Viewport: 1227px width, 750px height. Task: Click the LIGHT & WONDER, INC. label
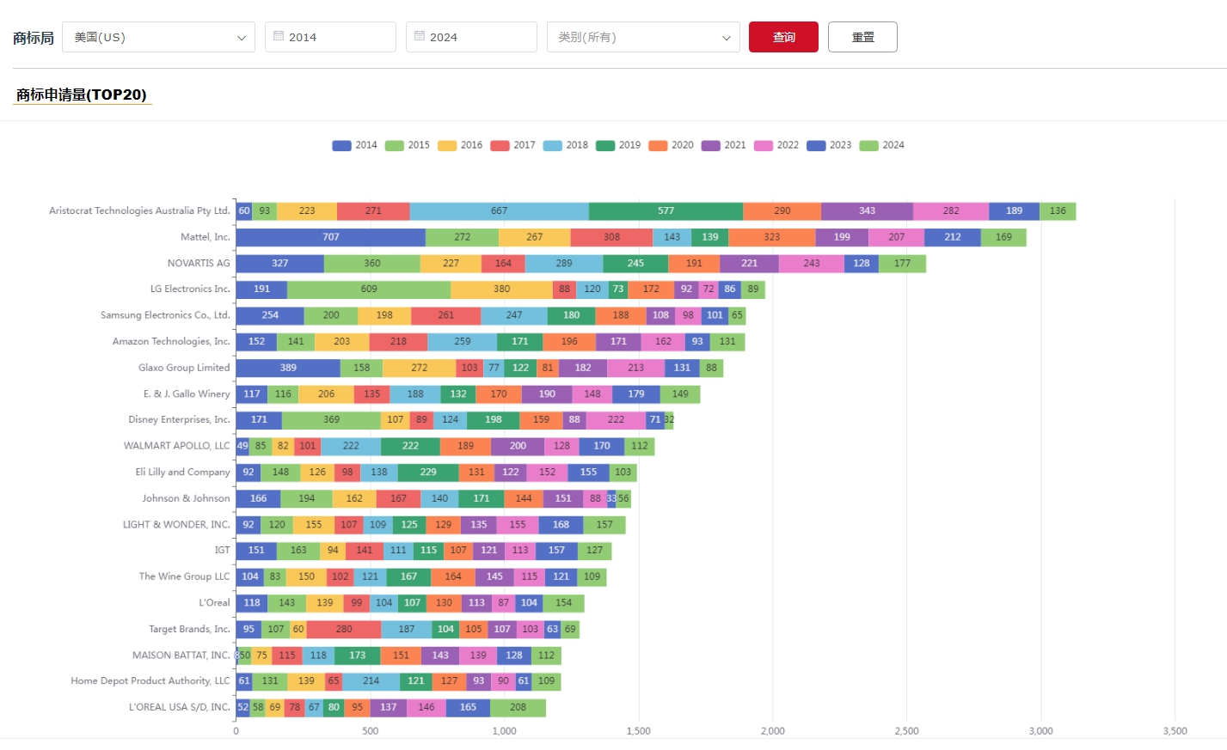[176, 524]
